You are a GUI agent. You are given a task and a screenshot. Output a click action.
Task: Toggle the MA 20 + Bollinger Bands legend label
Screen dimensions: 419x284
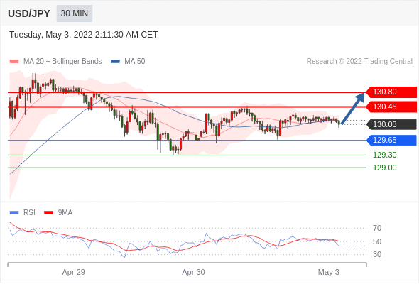(x=62, y=62)
